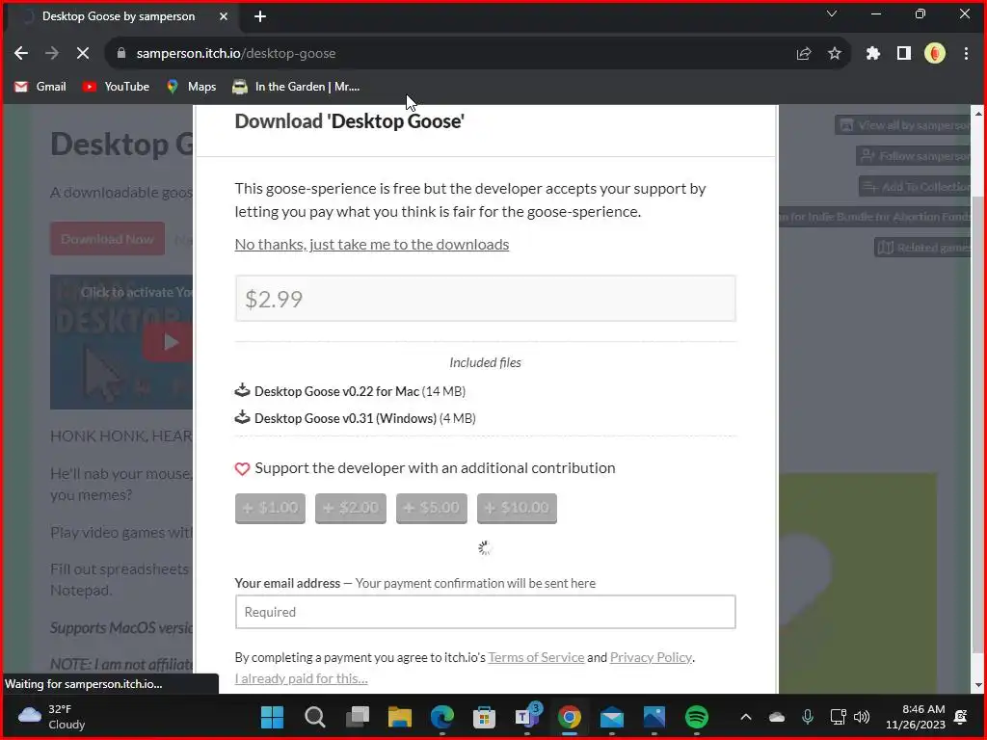The image size is (987, 740).
Task: Click Follow samperson button
Action: [914, 156]
